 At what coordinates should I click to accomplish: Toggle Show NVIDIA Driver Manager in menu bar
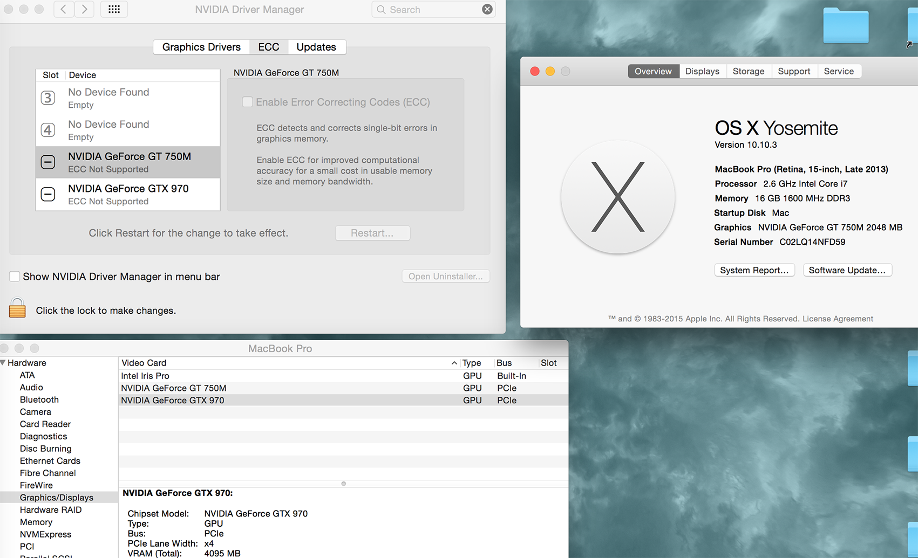(15, 276)
